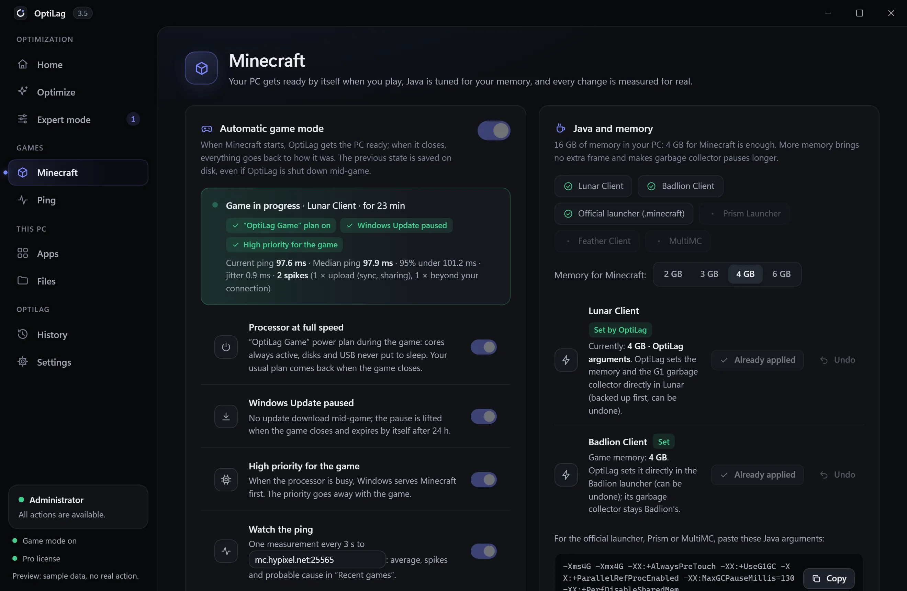Screen dimensions: 907x591
Task: Toggle High priority for the game switch
Action: [x=484, y=480]
